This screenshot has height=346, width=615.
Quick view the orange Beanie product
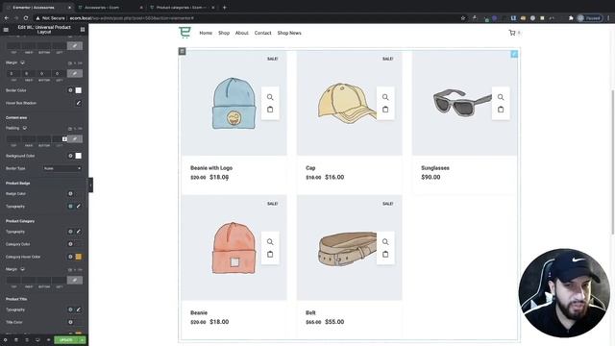tap(270, 241)
